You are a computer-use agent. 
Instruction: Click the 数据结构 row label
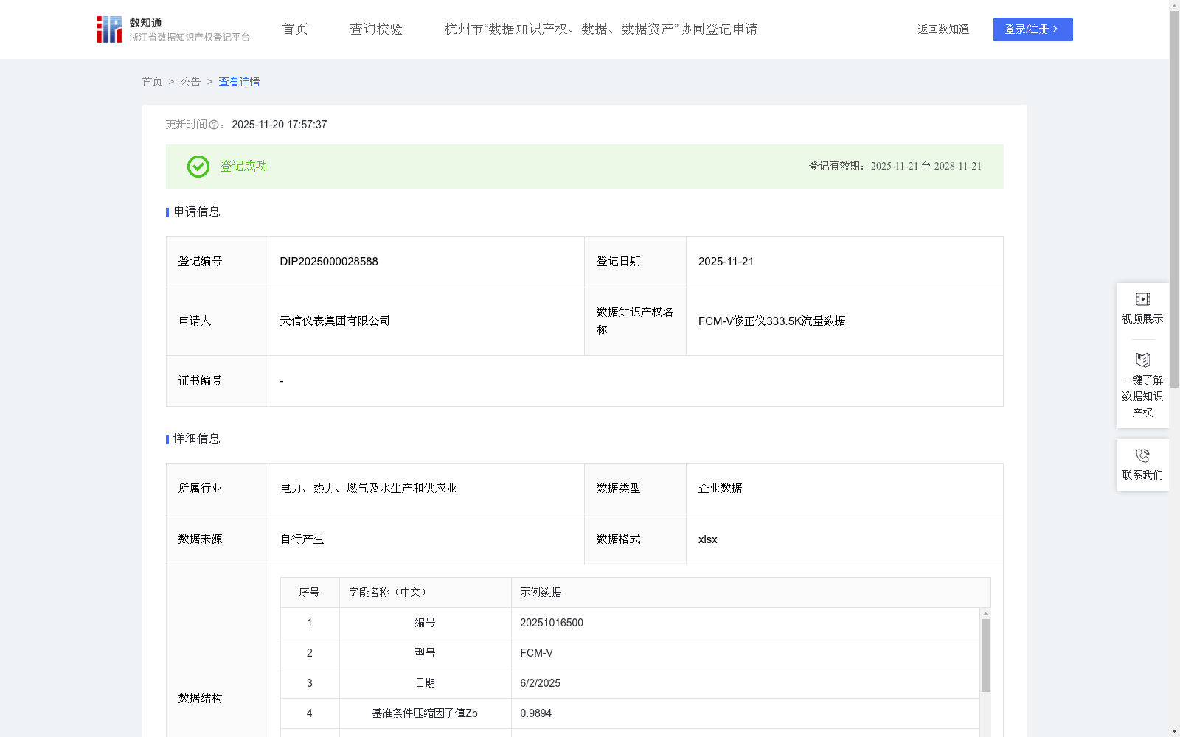tap(201, 699)
